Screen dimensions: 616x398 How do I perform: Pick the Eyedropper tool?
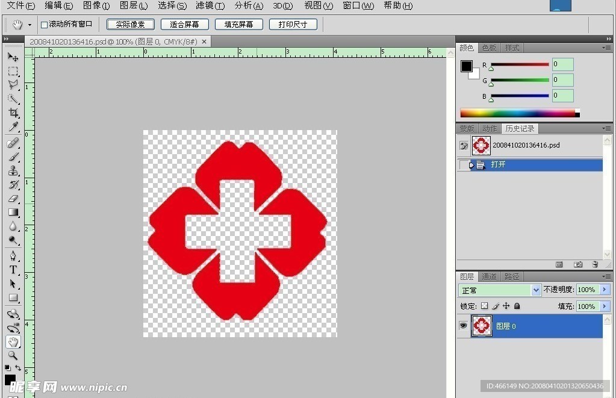click(13, 127)
